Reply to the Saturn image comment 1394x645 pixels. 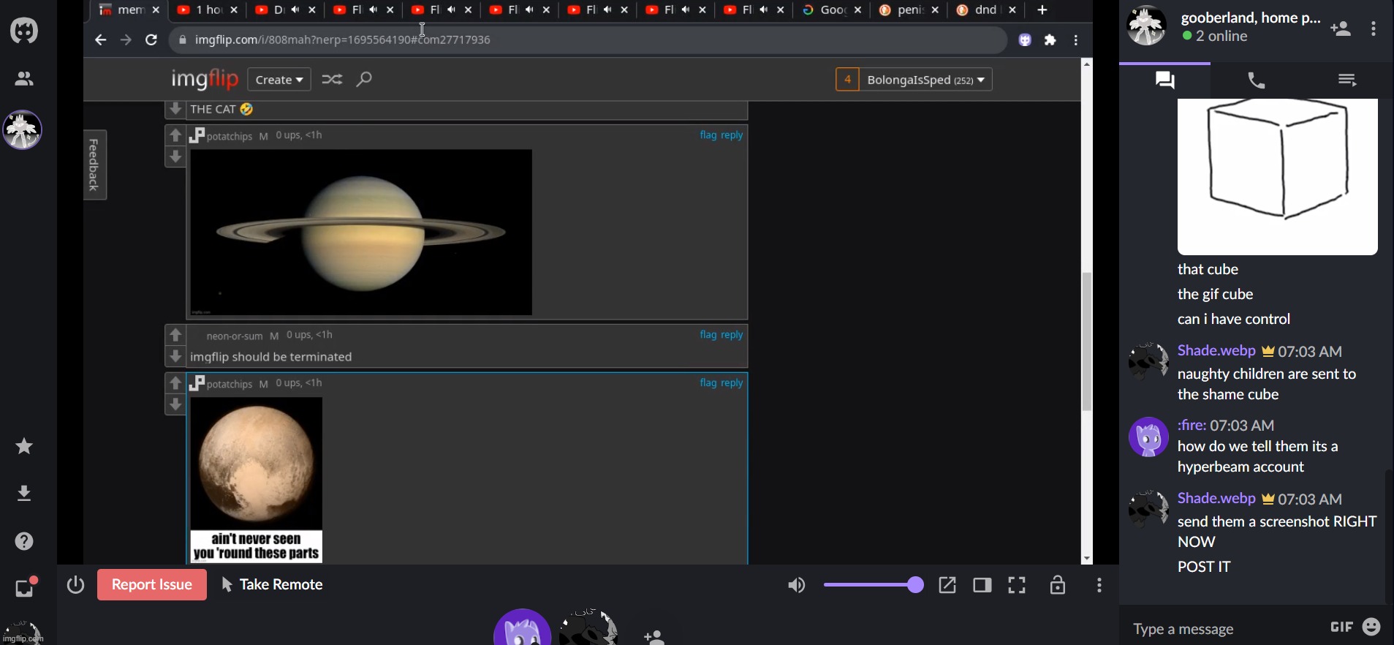pyautogui.click(x=732, y=135)
